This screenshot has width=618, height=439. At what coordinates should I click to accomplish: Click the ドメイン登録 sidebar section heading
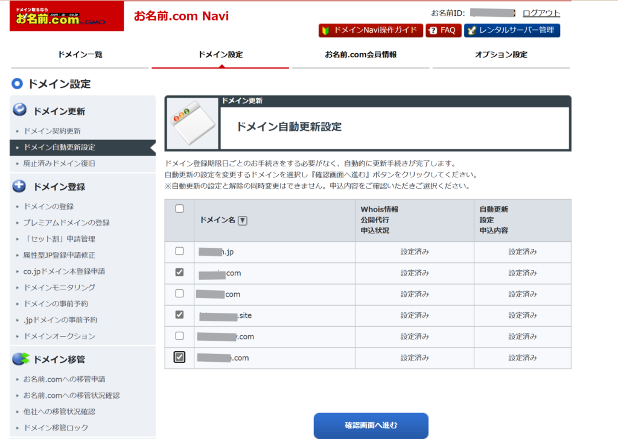pyautogui.click(x=59, y=186)
